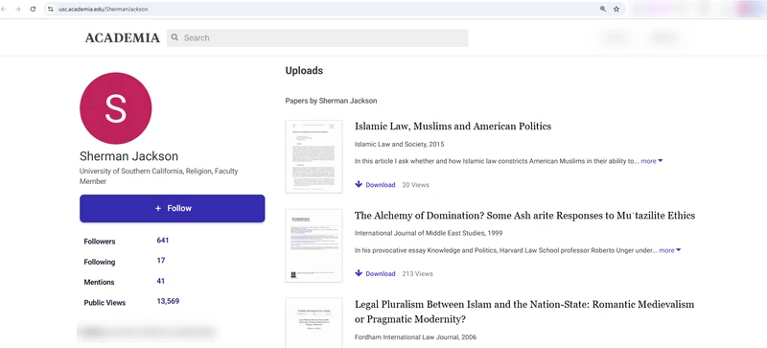Bookmark this page with the star icon
This screenshot has width=767, height=348.
tap(616, 9)
